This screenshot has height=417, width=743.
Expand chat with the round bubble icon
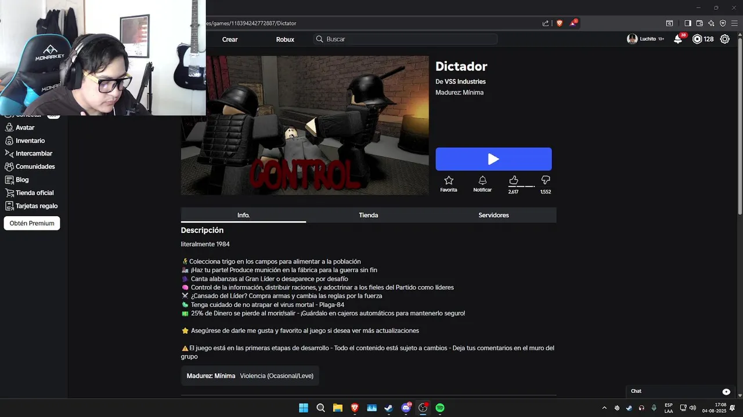[726, 392]
